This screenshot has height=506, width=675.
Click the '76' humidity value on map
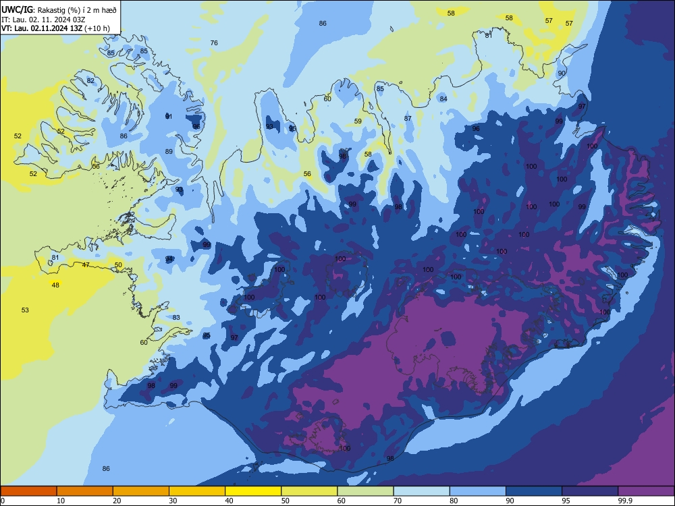(x=214, y=43)
